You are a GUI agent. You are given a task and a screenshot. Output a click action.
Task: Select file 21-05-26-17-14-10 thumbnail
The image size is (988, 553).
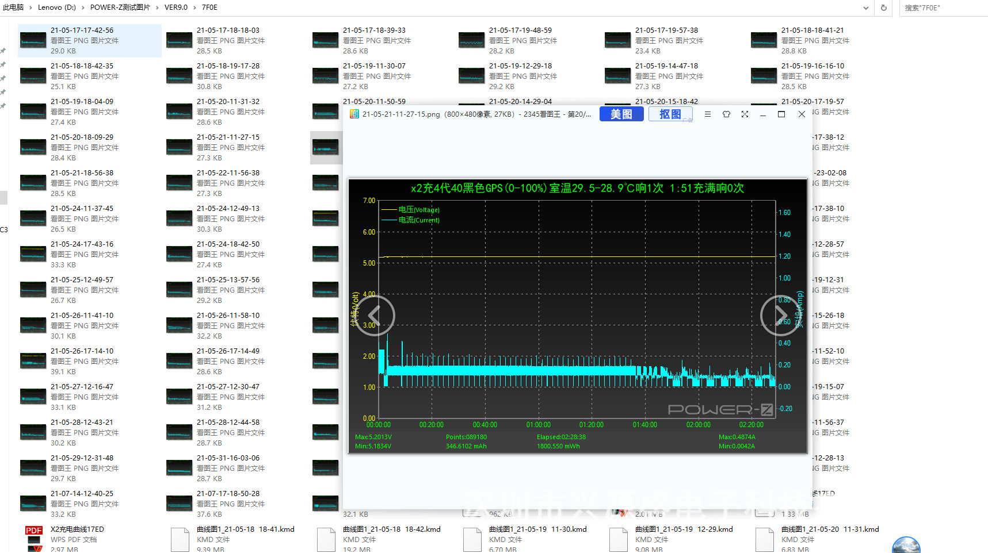coord(33,361)
